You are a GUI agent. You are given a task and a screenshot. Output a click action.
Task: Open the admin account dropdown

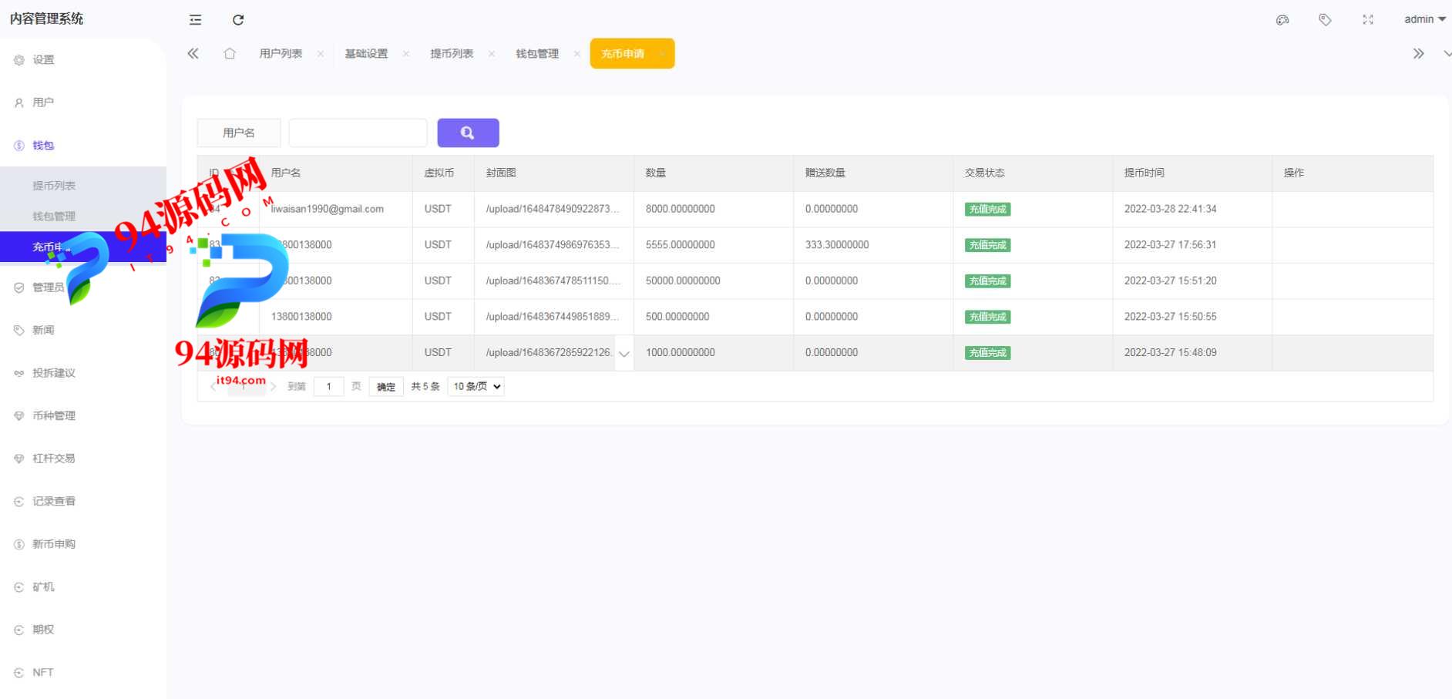(x=1424, y=19)
